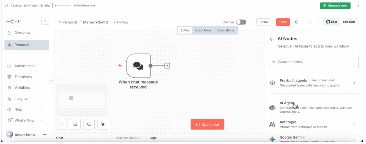
Task: Open the Overview home icon
Action: [x=9, y=33]
